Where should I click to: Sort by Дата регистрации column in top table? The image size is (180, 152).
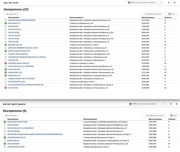(x=148, y=17)
